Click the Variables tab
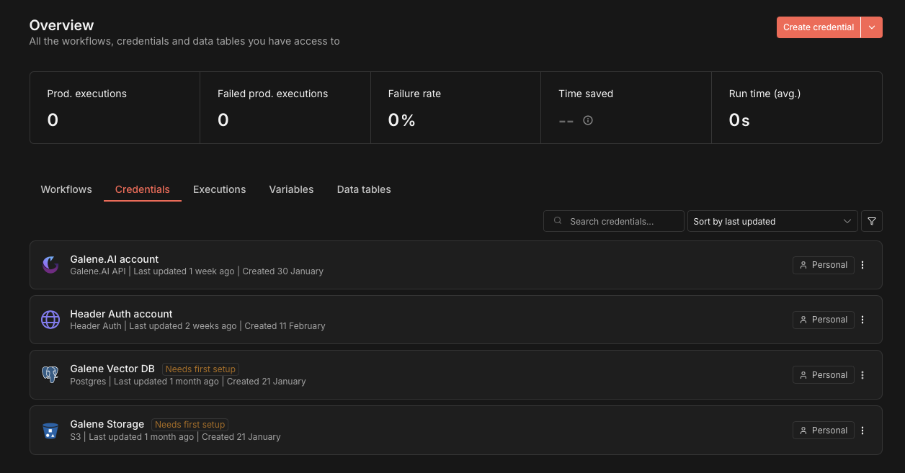This screenshot has width=905, height=473. click(291, 189)
